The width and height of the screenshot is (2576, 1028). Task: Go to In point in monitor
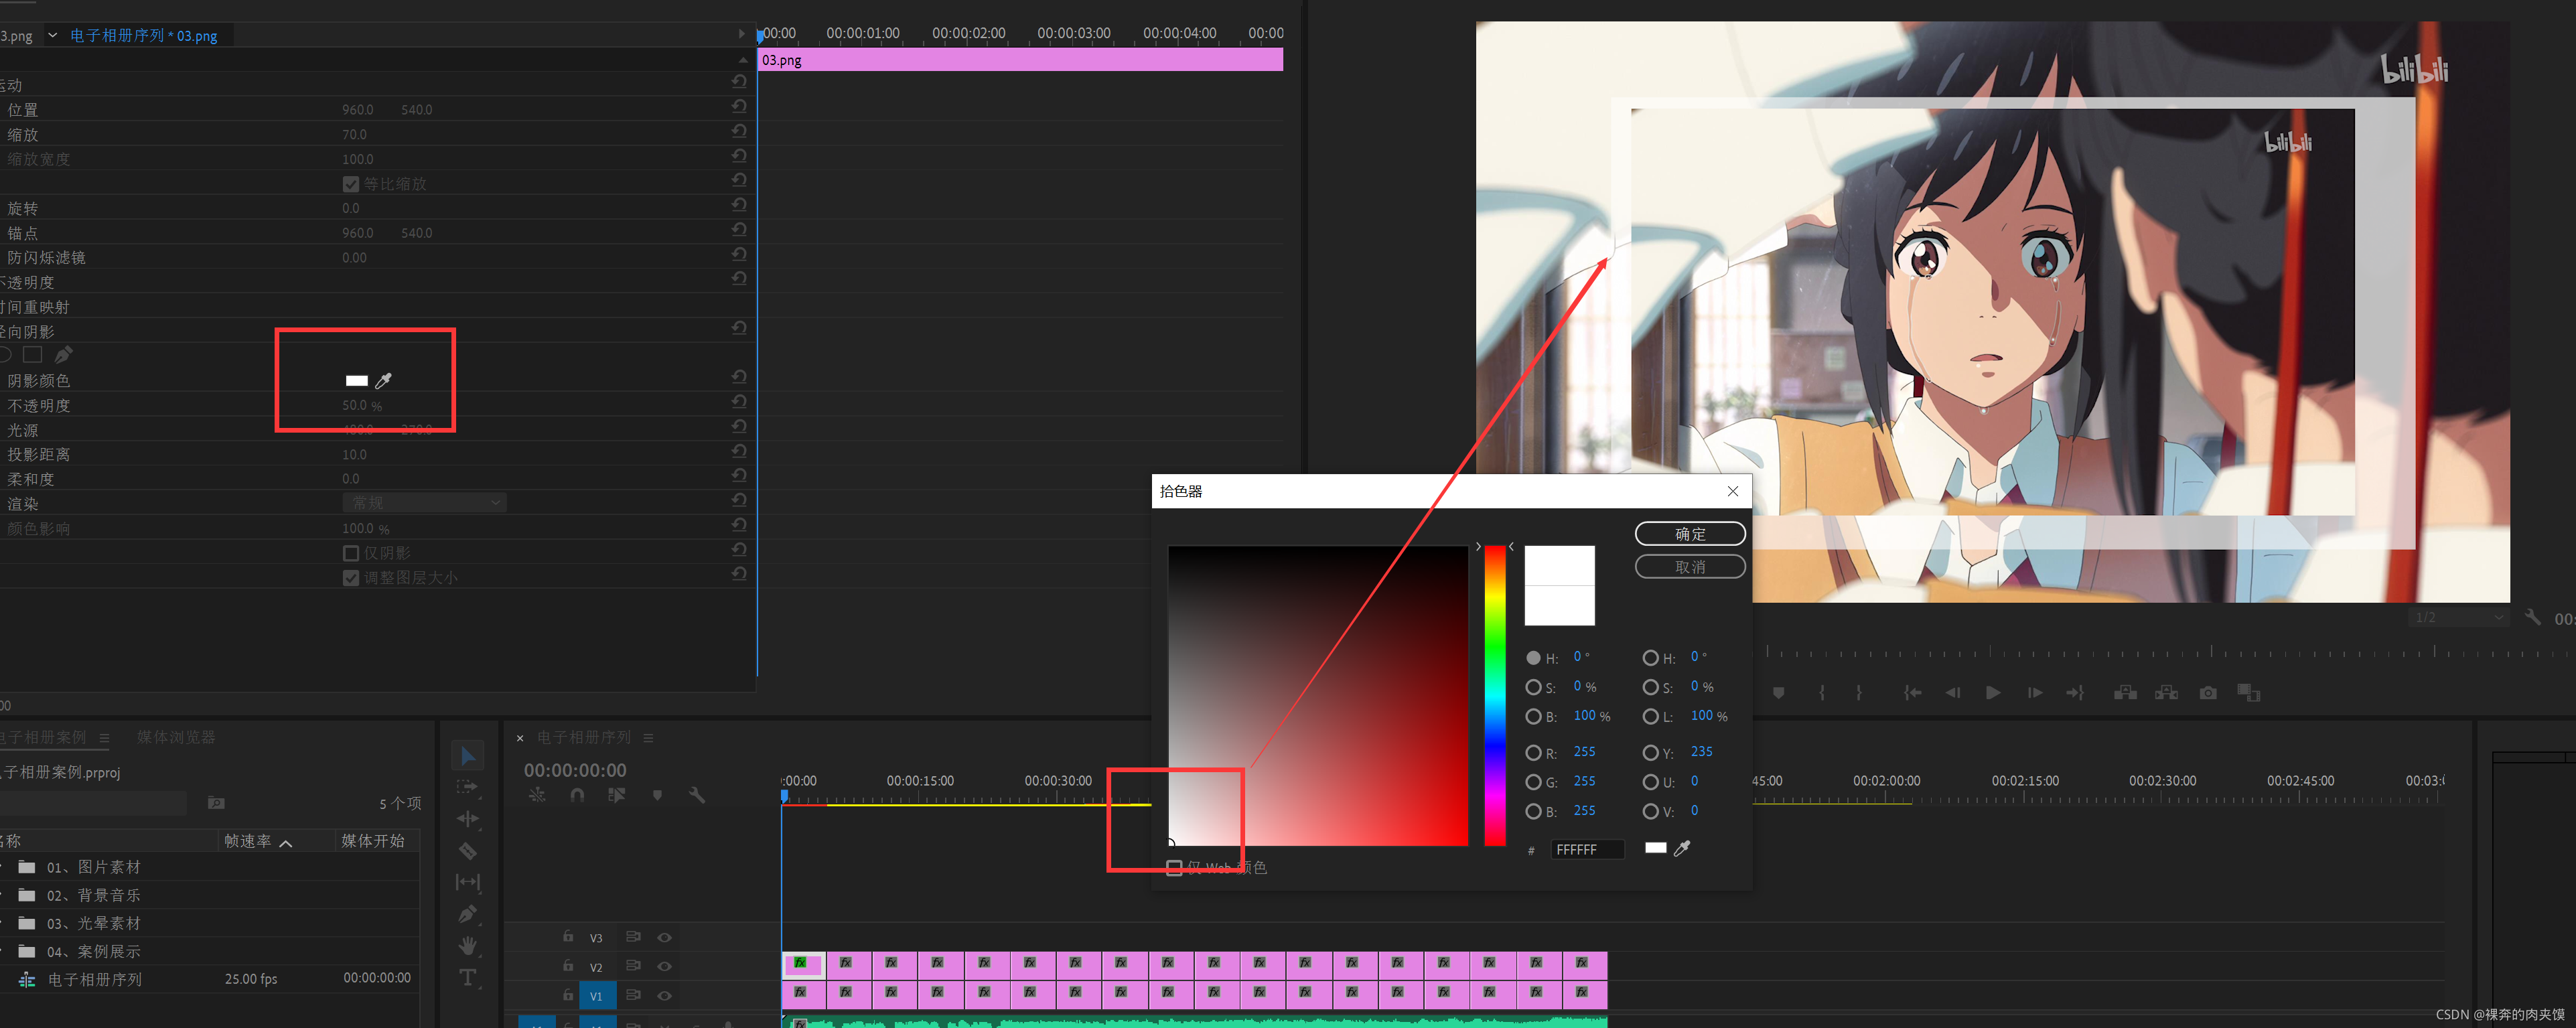pos(1912,692)
